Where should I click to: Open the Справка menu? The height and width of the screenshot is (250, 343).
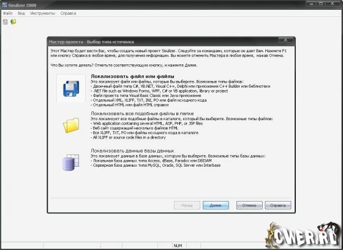pyautogui.click(x=68, y=13)
